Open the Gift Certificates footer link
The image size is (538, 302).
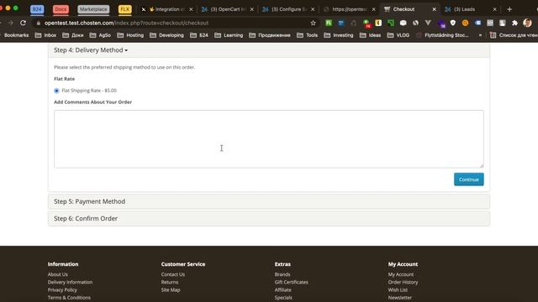pos(292,282)
